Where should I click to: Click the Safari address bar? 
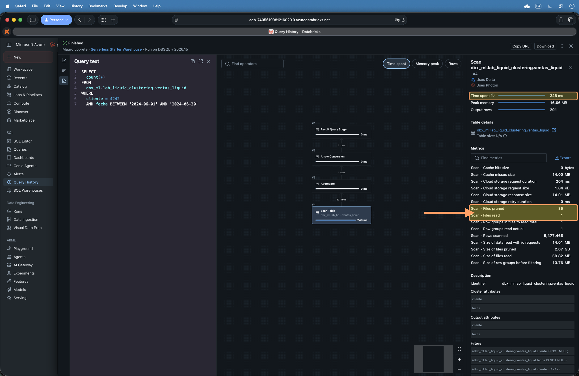[289, 20]
